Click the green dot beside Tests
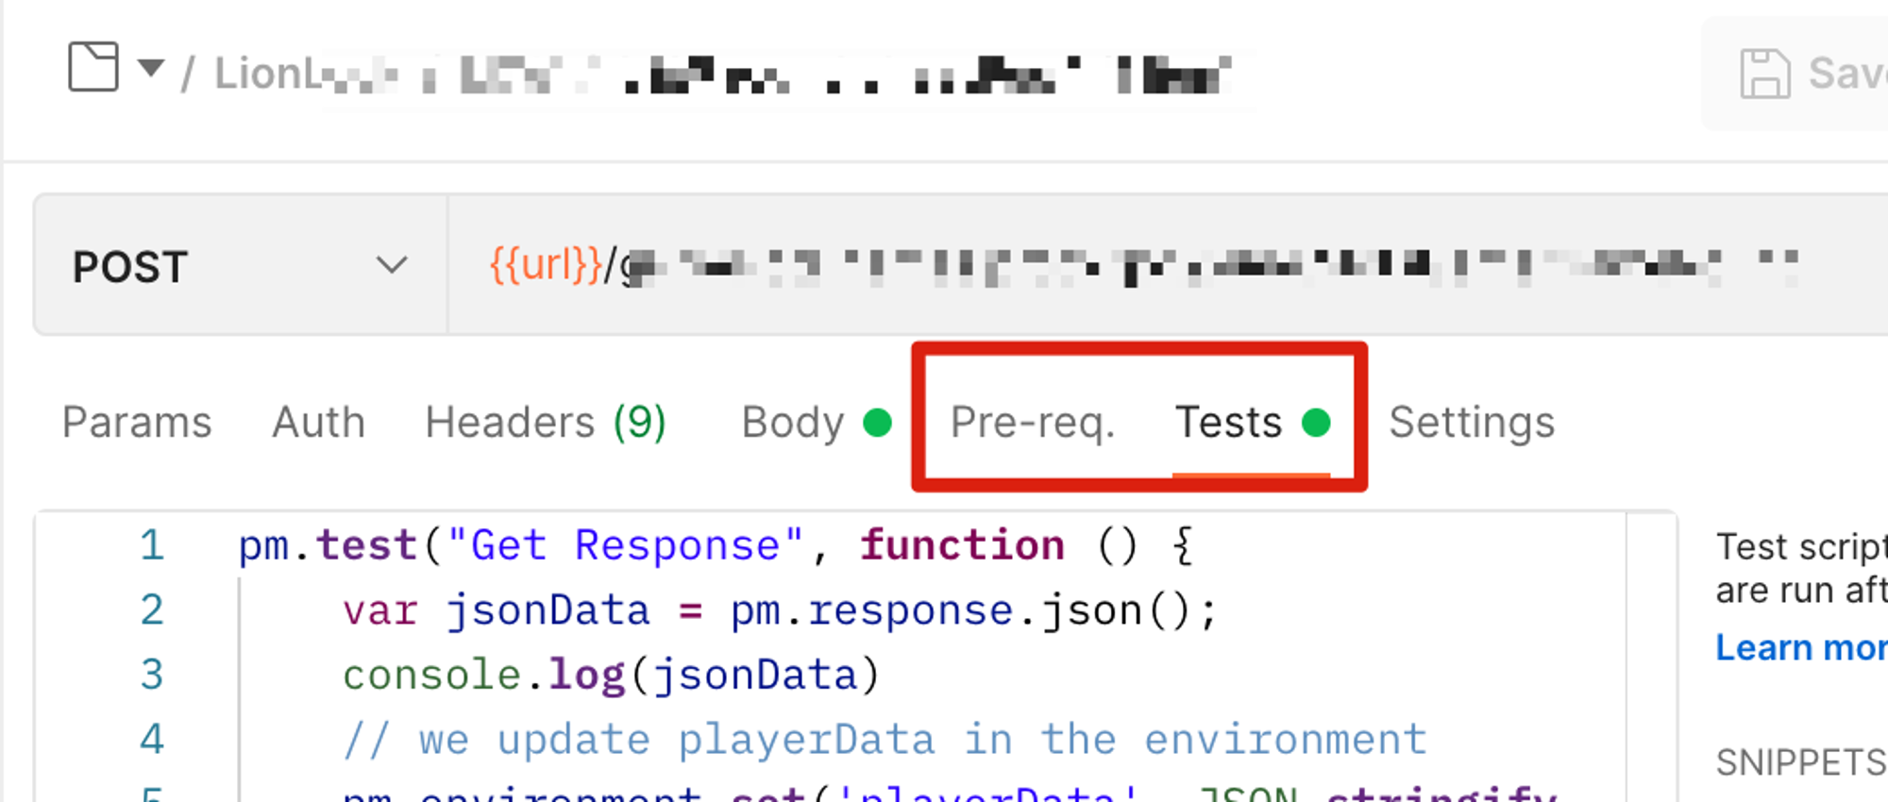1888x802 pixels. [1316, 423]
